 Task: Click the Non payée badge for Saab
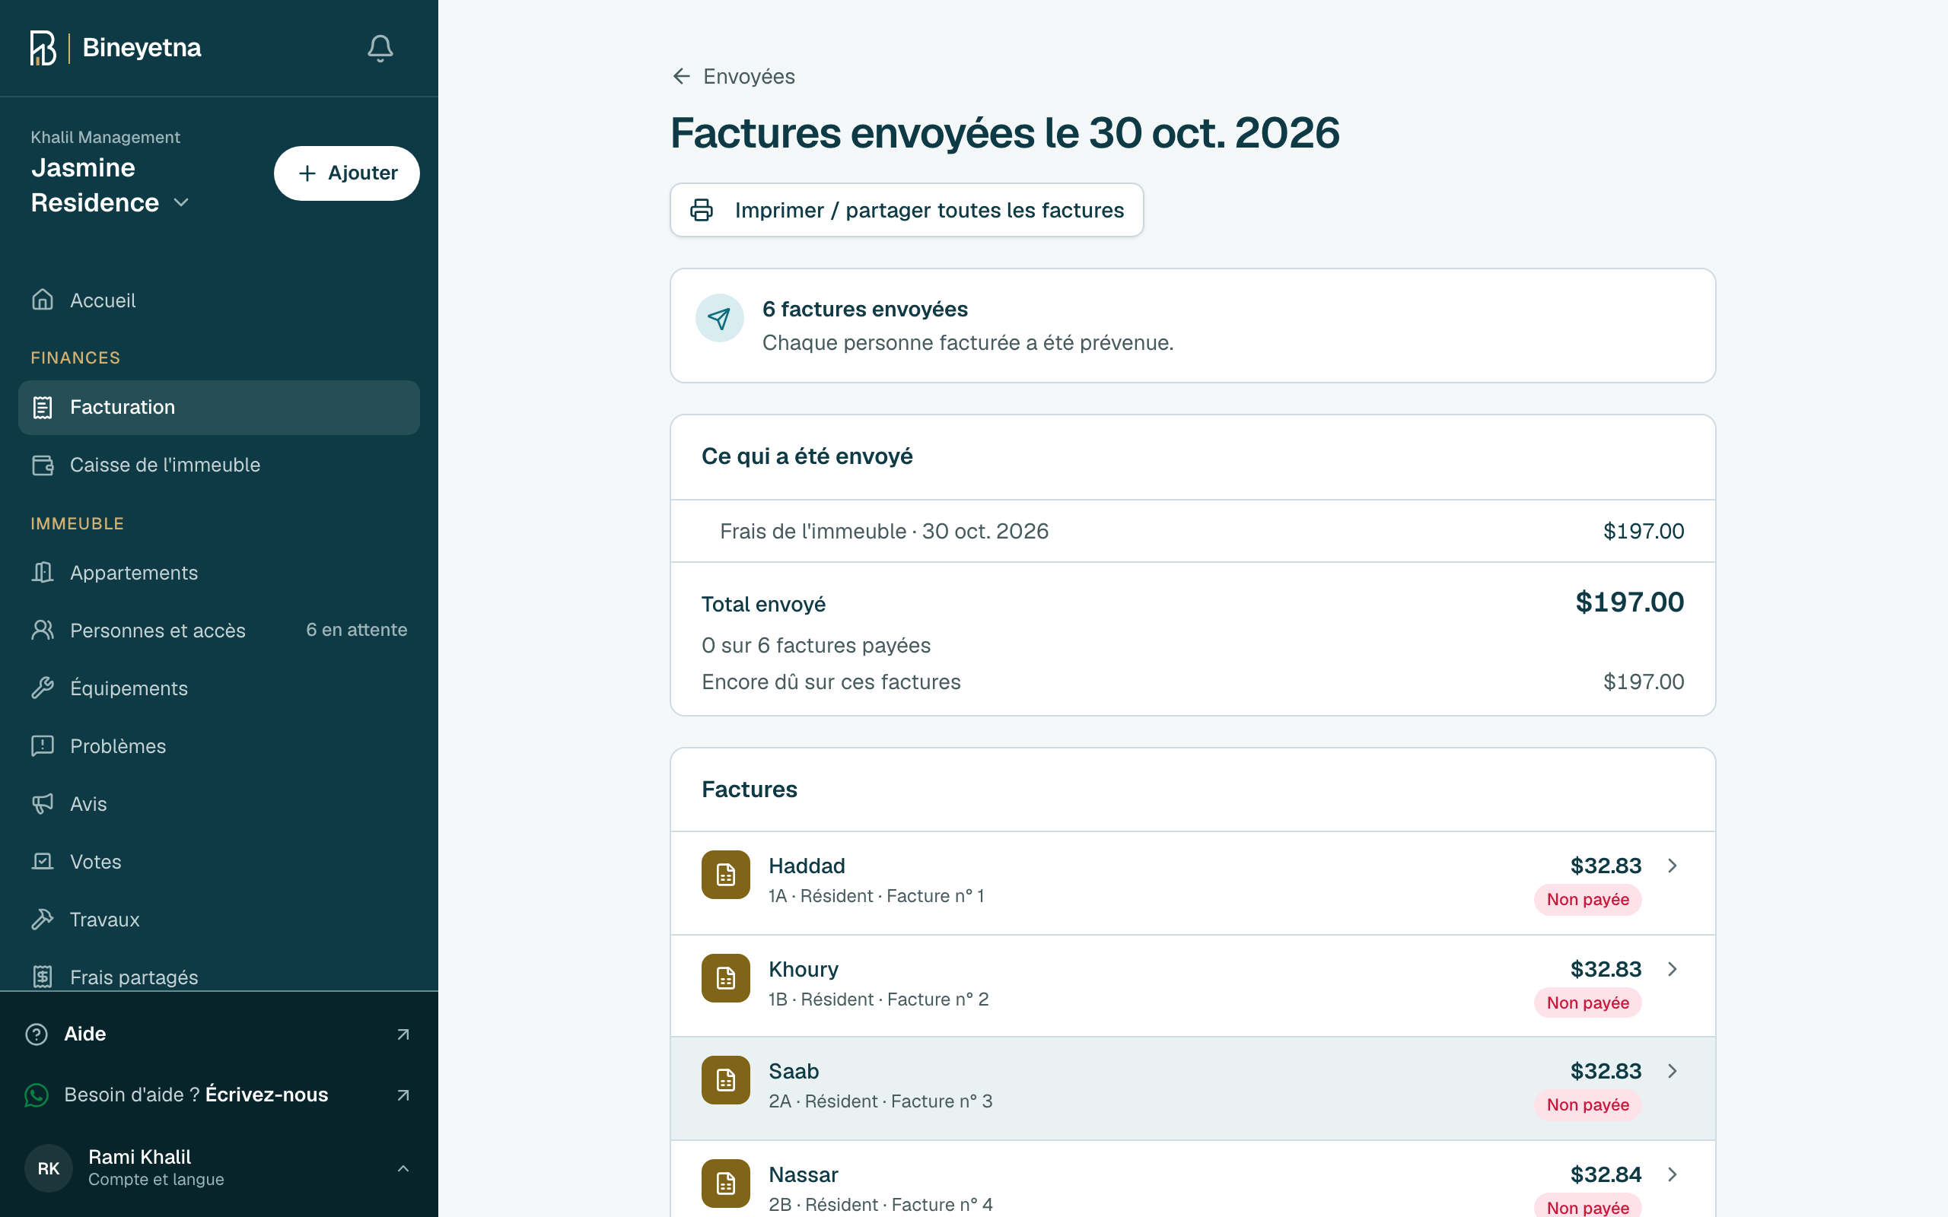[x=1587, y=1104]
